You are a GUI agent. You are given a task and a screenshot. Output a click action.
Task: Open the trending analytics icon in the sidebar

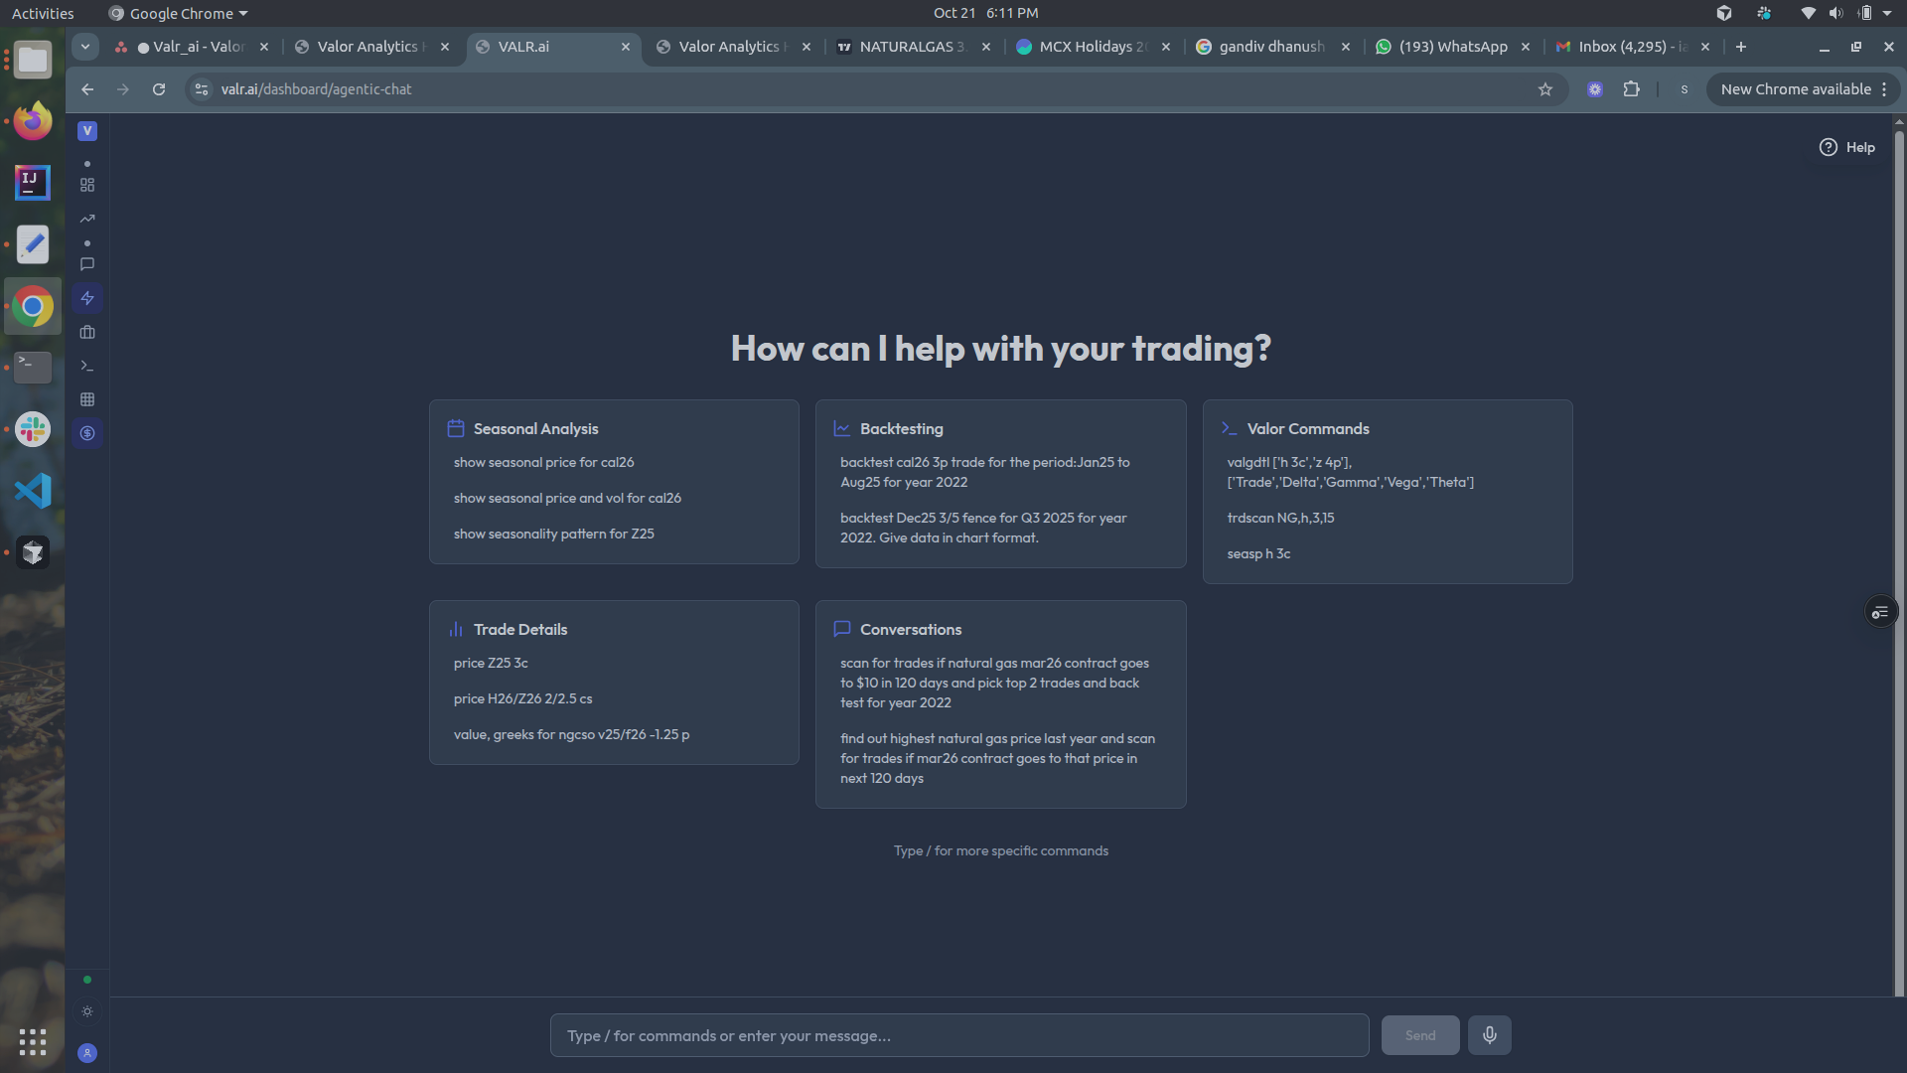87,219
